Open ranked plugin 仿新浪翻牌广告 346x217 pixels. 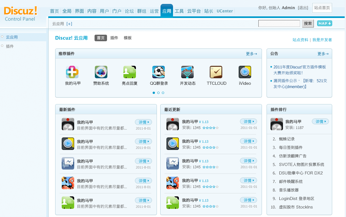(x=292, y=156)
